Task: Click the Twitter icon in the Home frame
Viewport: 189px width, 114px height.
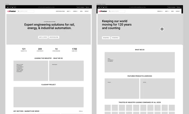Action: (x=8, y=7)
